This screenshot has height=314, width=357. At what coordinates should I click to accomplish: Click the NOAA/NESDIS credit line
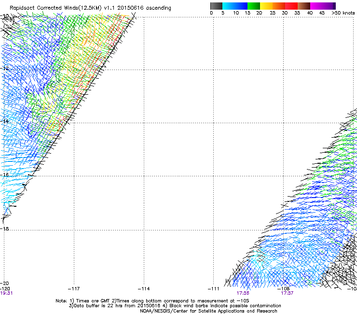point(208,311)
